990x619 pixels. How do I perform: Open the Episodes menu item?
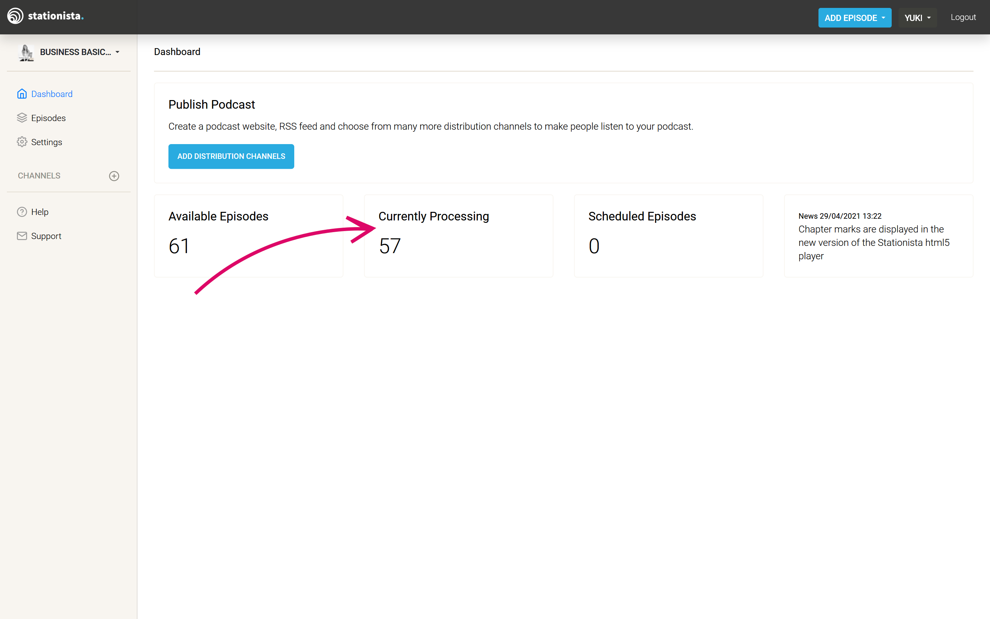(x=48, y=118)
